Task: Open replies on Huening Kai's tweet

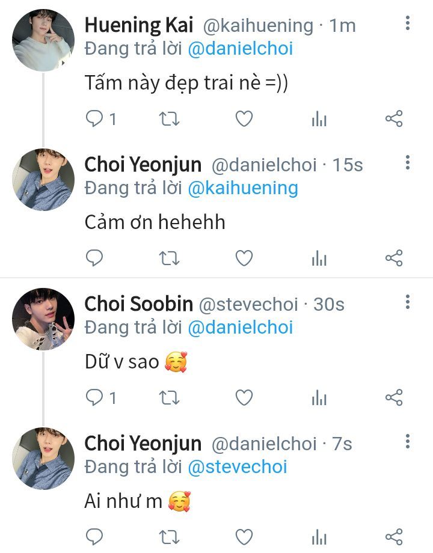Action: 95,119
